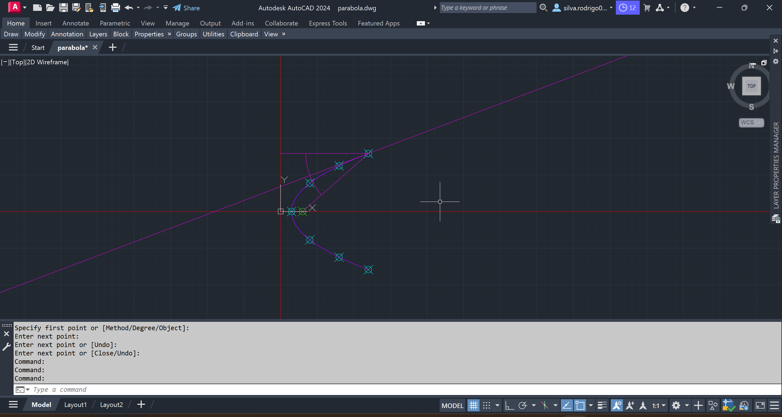Switch to the Layout1 tab
The width and height of the screenshot is (782, 417).
[75, 405]
